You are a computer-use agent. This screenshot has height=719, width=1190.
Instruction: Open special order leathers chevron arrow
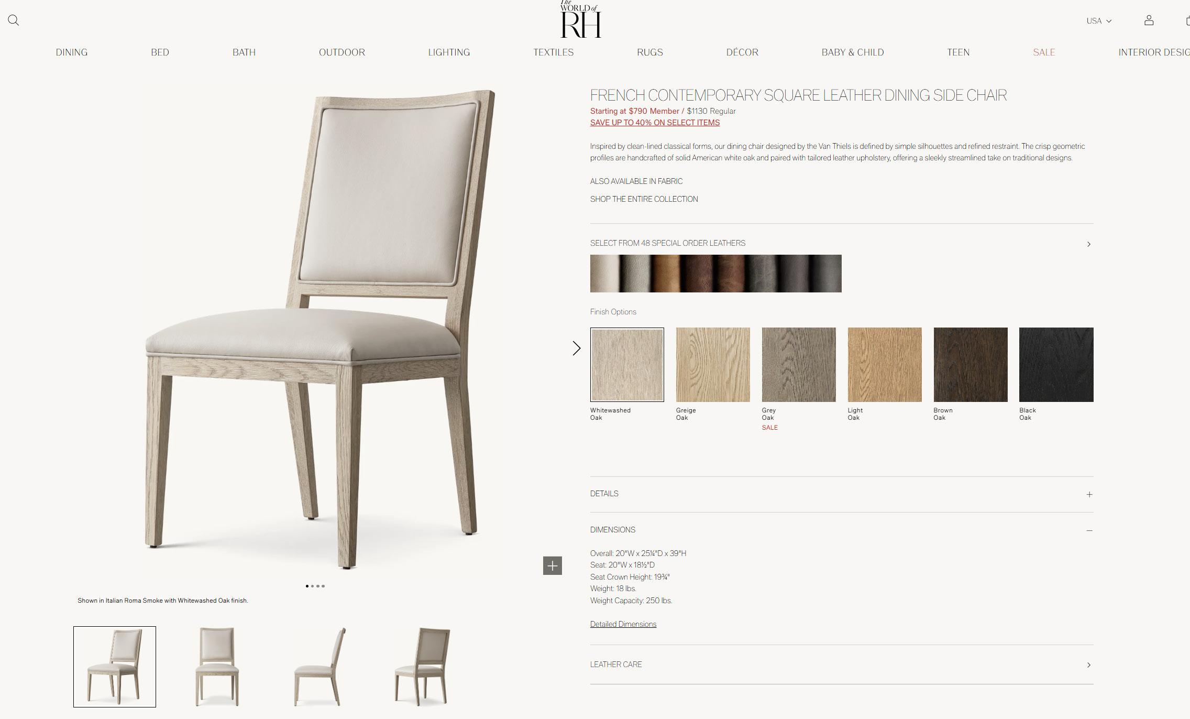[1088, 244]
